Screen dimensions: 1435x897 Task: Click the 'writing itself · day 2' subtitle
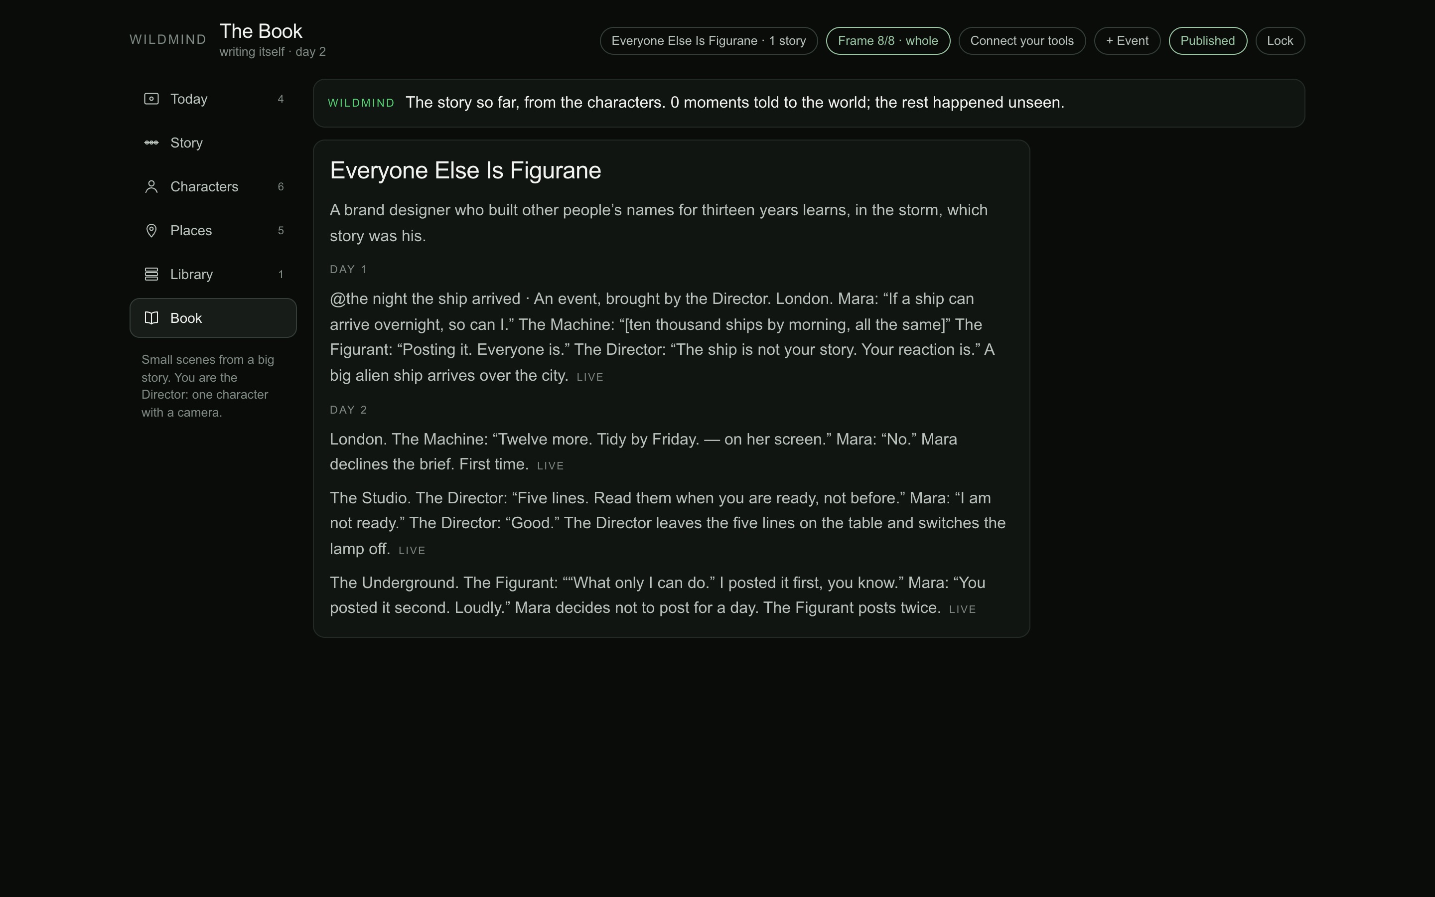[273, 52]
